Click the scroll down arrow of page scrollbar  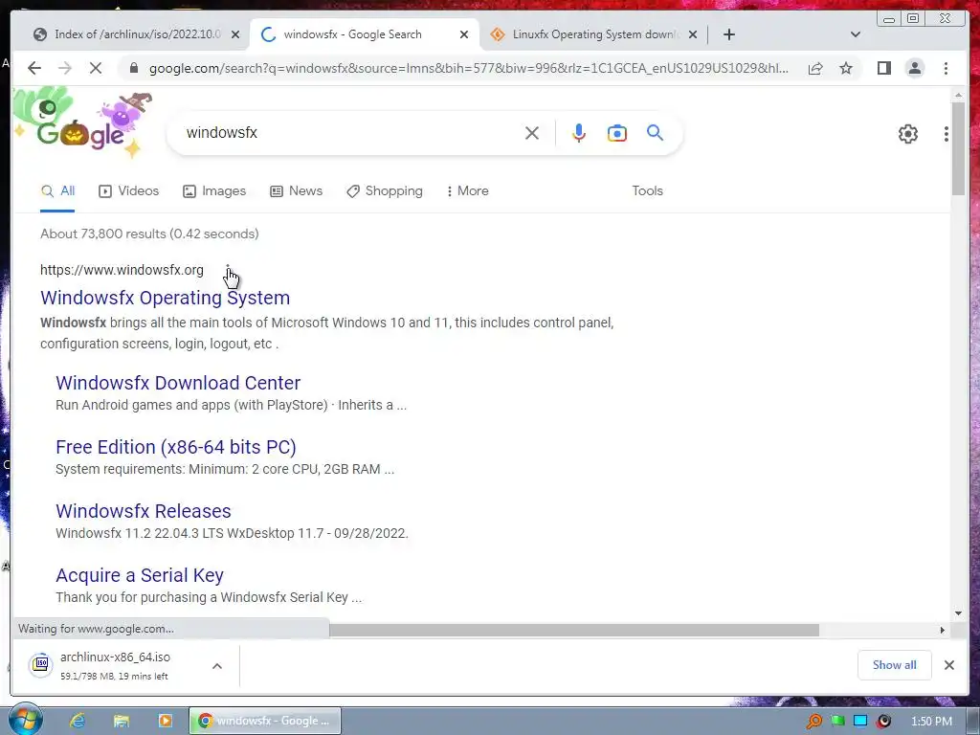point(958,613)
